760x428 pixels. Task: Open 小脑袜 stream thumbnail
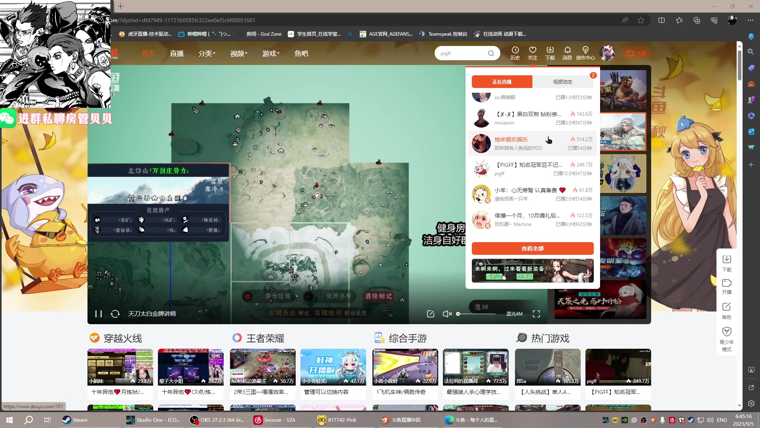[120, 367]
